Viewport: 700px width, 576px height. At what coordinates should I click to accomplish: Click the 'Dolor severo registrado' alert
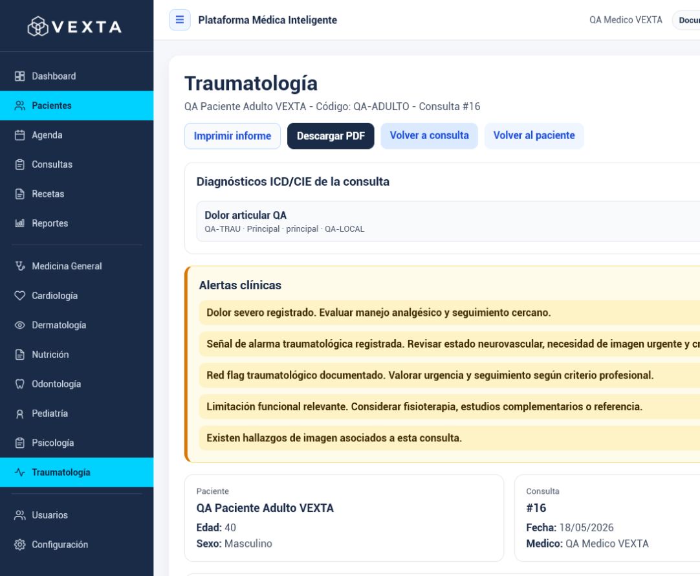tap(450, 313)
